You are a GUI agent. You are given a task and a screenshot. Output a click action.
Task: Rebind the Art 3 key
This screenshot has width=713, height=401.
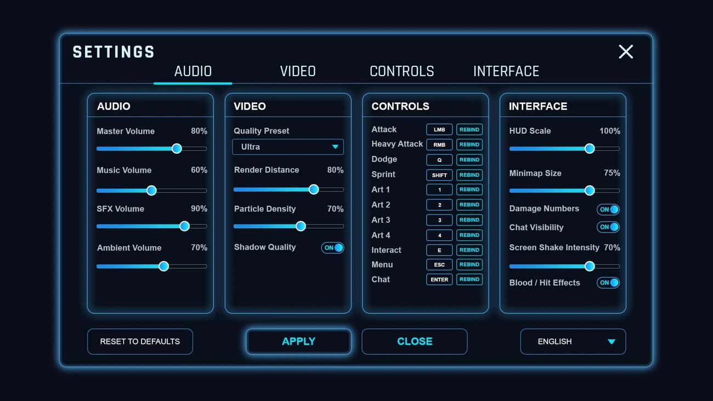[x=469, y=220]
